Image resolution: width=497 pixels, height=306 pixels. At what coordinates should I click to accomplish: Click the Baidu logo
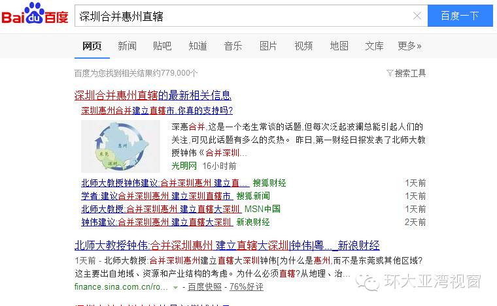[x=35, y=14]
